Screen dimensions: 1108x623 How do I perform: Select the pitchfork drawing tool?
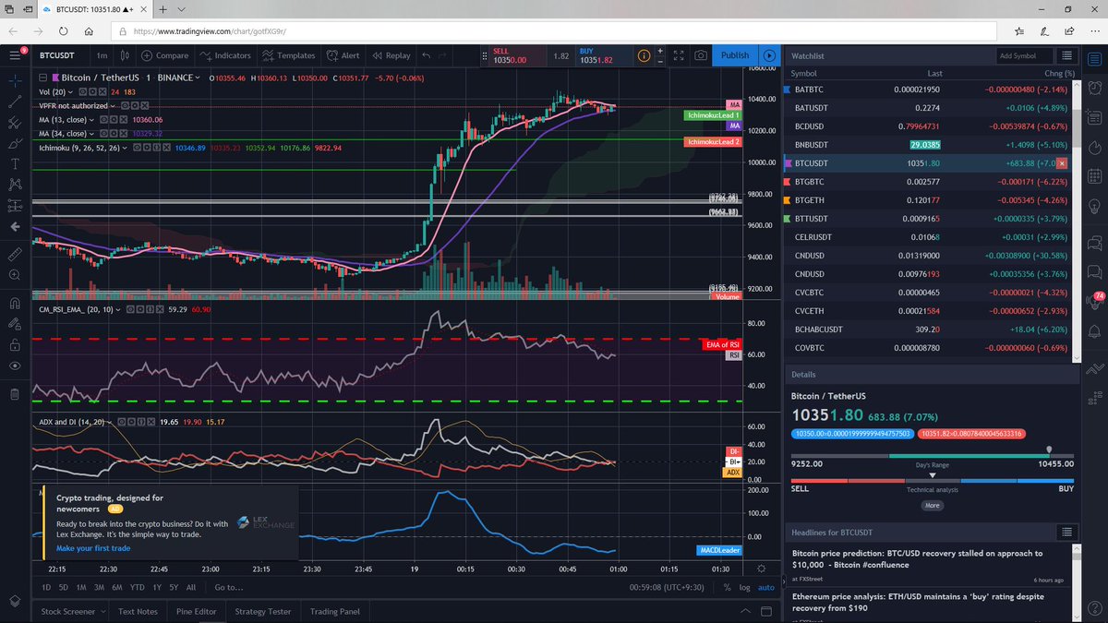[x=15, y=123]
